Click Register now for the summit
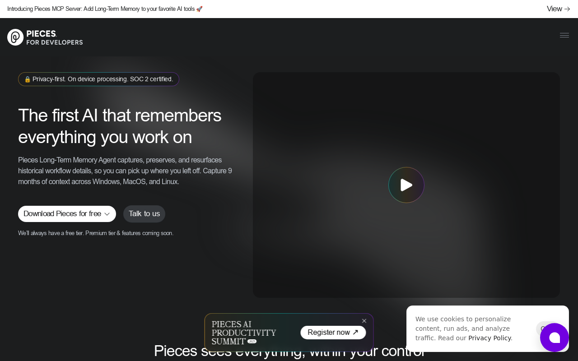This screenshot has height=361, width=578. [x=333, y=333]
